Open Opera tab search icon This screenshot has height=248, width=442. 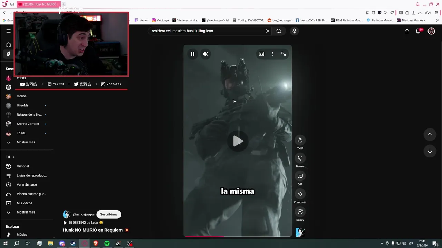417,4
